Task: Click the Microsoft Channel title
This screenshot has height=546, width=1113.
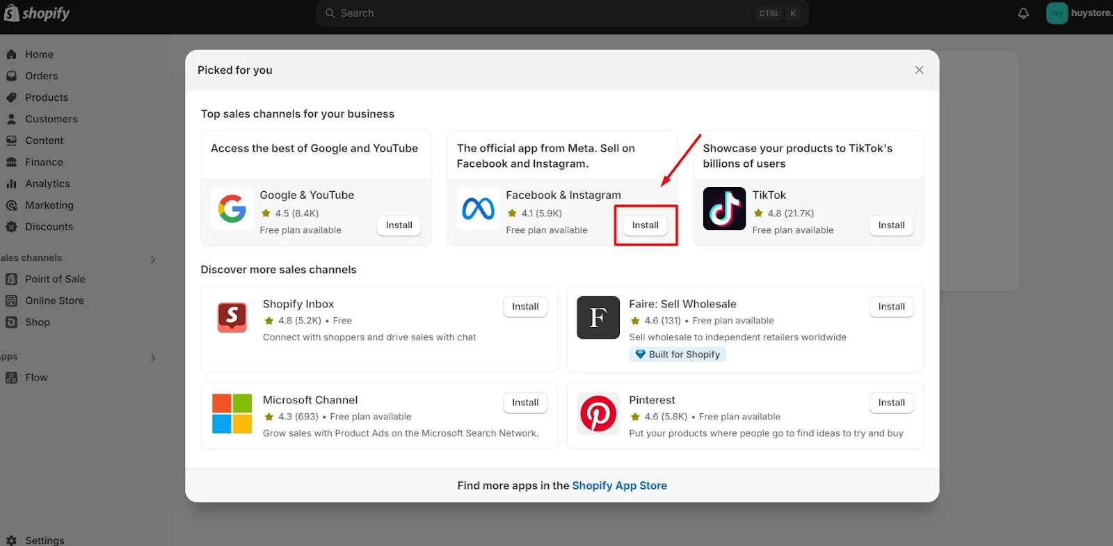Action: coord(310,400)
